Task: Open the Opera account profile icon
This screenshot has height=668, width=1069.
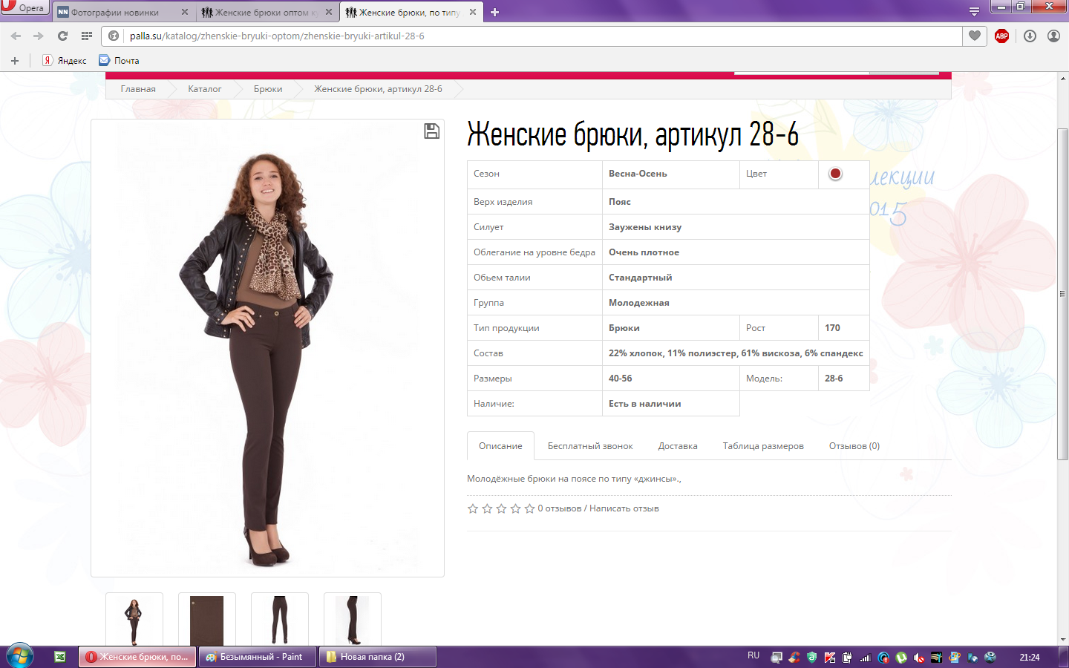Action: coord(1053,36)
